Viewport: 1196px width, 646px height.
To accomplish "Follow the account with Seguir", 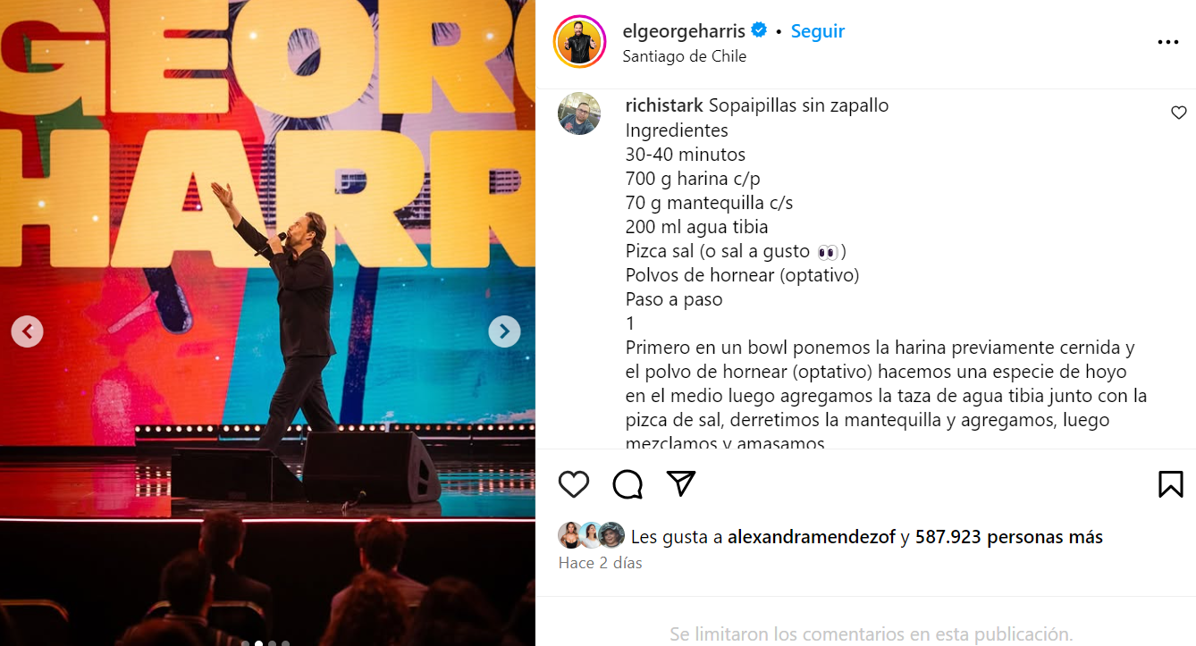I will pyautogui.click(x=818, y=31).
